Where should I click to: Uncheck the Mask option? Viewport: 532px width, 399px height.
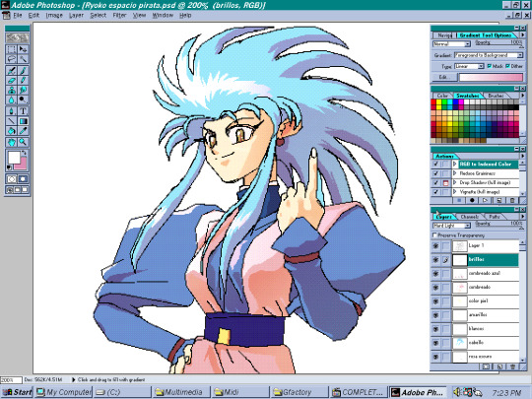tap(490, 66)
